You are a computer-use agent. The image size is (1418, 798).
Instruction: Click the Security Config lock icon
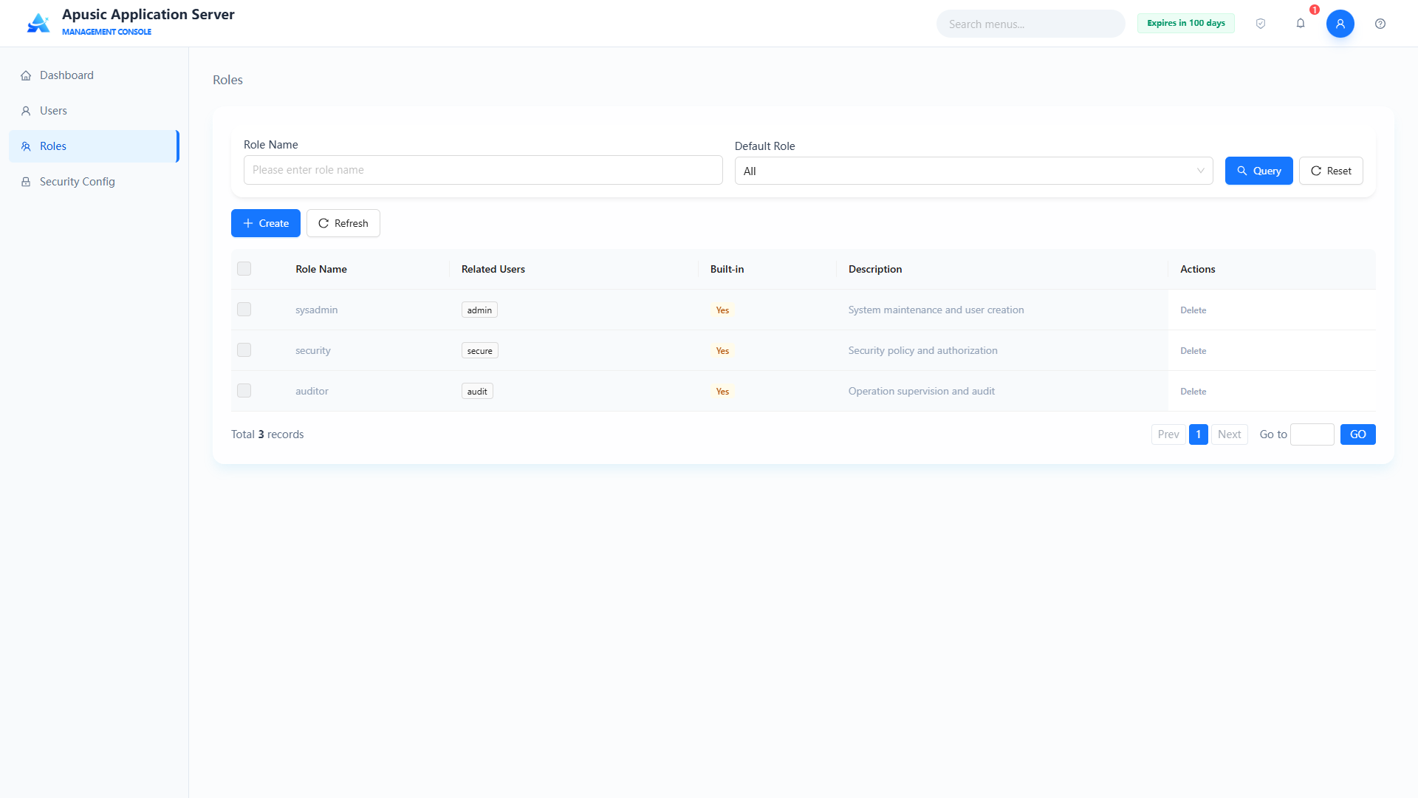click(x=26, y=182)
